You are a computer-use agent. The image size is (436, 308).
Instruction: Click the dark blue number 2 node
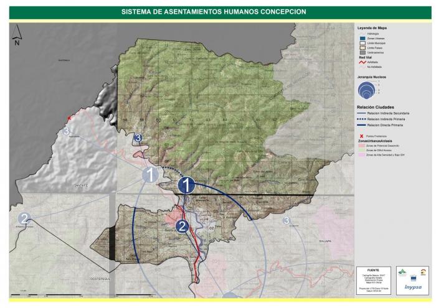click(x=182, y=226)
